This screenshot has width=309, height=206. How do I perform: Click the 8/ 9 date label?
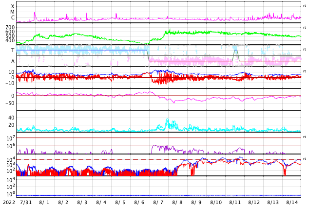pos(196,203)
